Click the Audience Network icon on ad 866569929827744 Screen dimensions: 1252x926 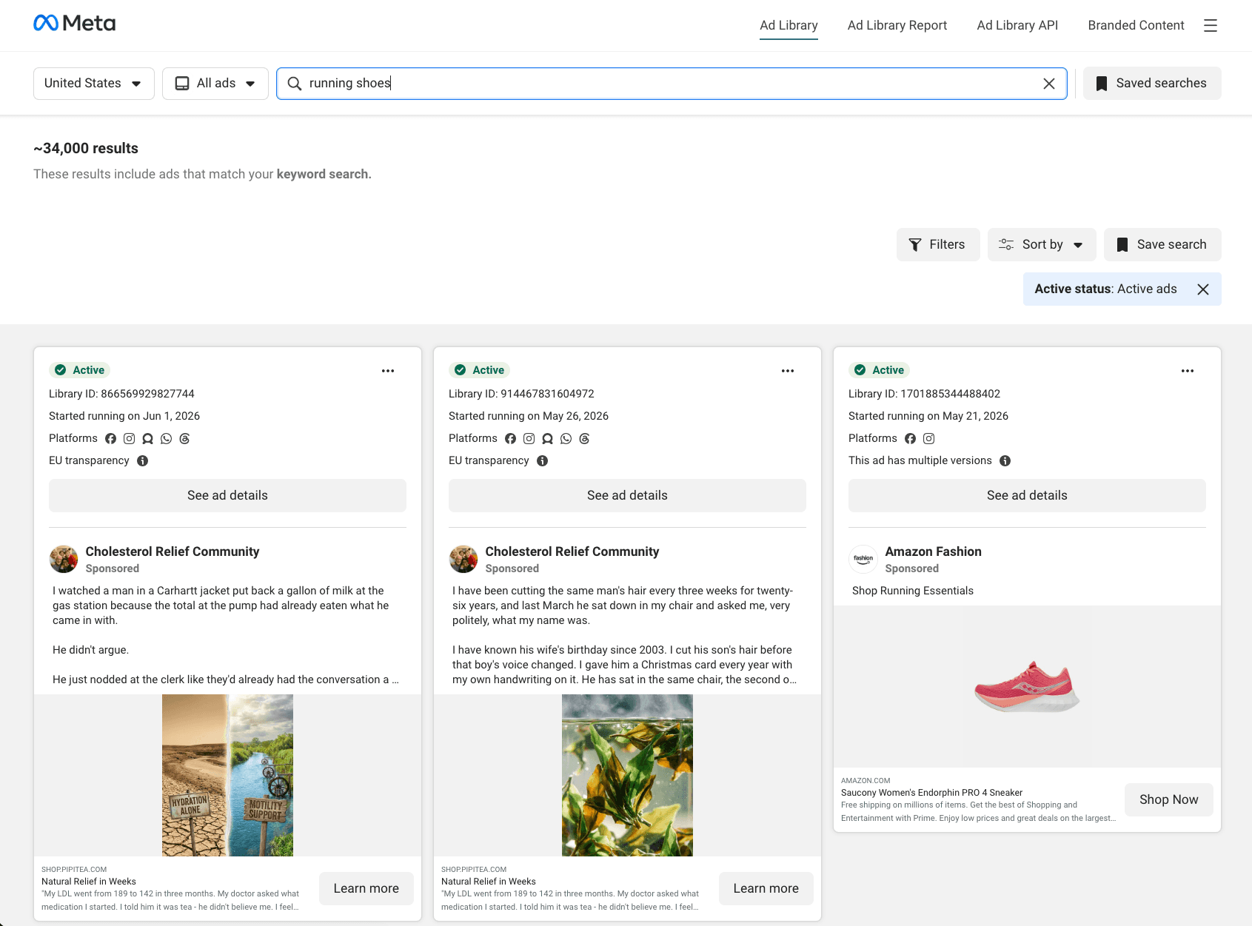click(x=147, y=439)
